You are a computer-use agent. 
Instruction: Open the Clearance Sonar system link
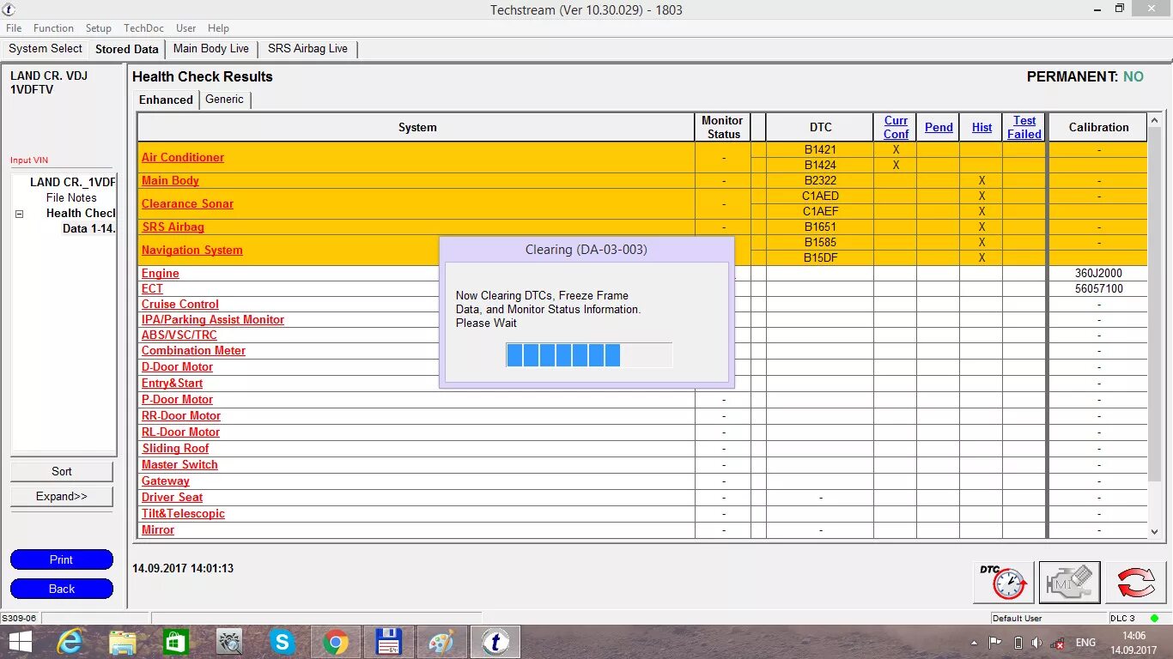point(187,203)
